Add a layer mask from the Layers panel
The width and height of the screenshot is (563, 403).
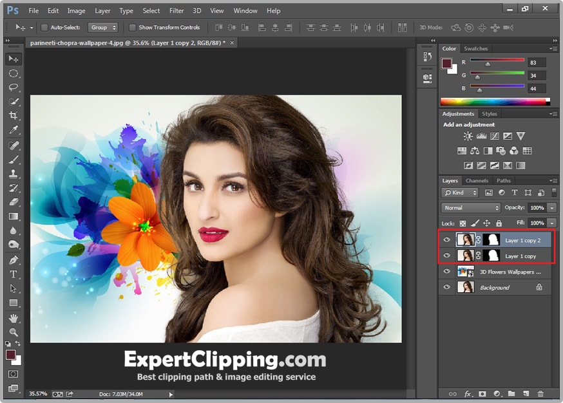point(482,393)
